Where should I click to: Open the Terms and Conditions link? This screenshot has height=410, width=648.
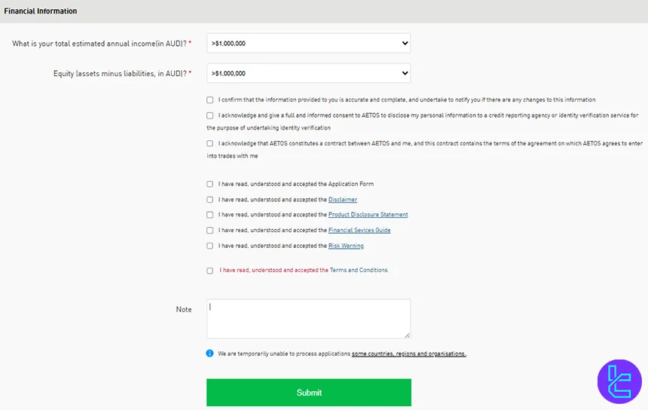[359, 270]
